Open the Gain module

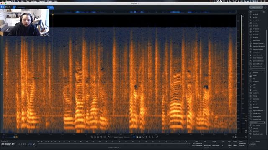(254, 87)
